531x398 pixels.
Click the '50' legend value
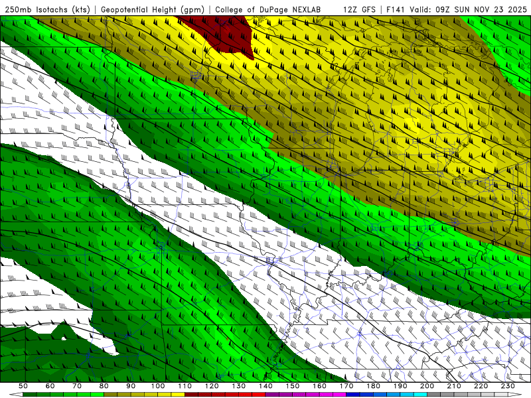(x=23, y=386)
